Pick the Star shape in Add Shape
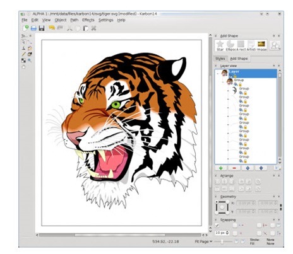This screenshot has width=293, height=254. coord(220,45)
